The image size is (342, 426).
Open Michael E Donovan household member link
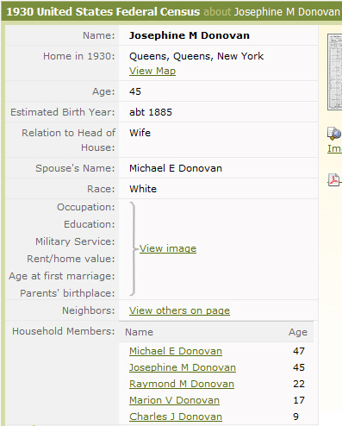pyautogui.click(x=176, y=351)
